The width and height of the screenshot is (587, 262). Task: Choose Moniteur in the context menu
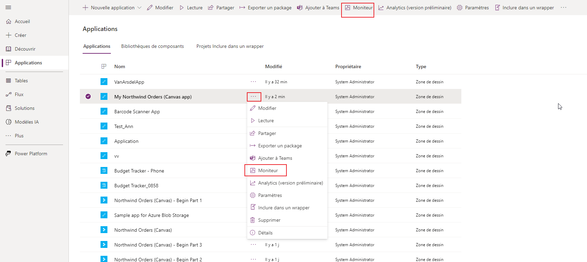(287, 170)
